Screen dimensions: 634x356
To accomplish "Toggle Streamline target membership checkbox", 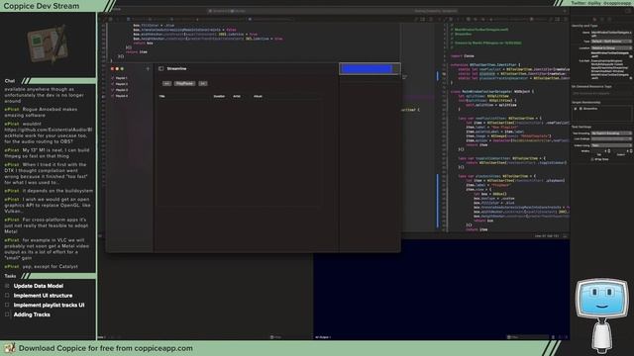I will [576, 109].
